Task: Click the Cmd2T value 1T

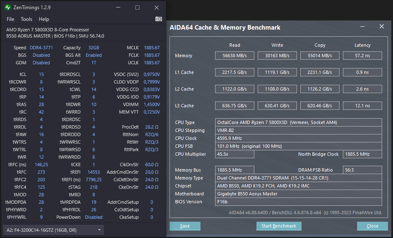Action: click(x=94, y=63)
